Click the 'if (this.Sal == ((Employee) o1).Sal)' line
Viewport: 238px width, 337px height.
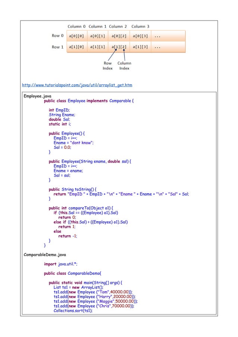click(x=86, y=213)
